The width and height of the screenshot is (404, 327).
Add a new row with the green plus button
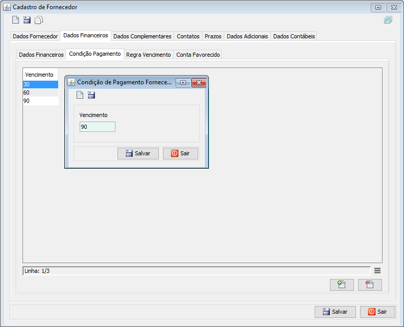point(342,285)
